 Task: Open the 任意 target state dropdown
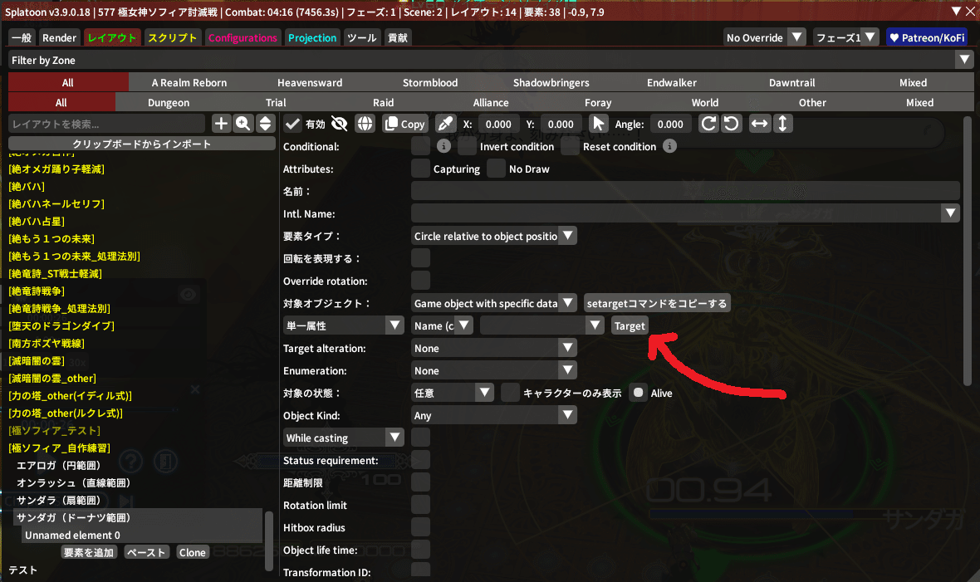(x=453, y=393)
